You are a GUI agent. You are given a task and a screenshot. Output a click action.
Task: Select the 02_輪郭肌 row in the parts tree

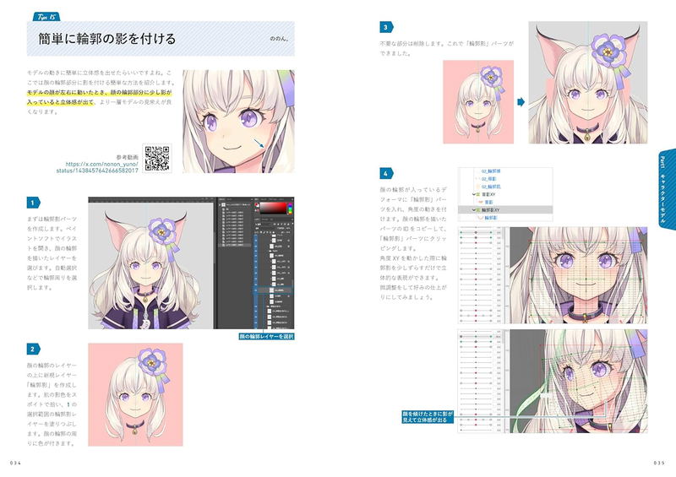[x=491, y=187]
